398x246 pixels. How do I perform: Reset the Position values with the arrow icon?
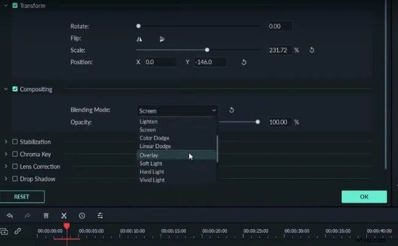[244, 62]
